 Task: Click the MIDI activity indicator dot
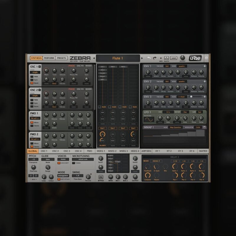161,58
